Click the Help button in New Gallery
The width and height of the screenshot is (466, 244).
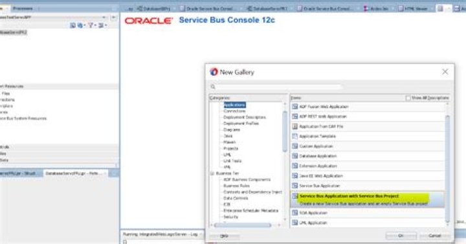pyautogui.click(x=225, y=236)
